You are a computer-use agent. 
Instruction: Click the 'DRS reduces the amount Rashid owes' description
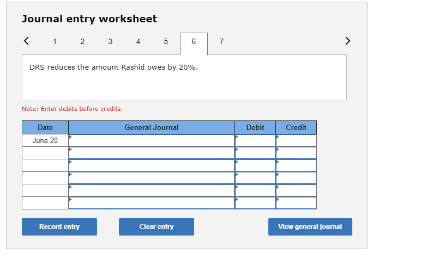tap(113, 67)
